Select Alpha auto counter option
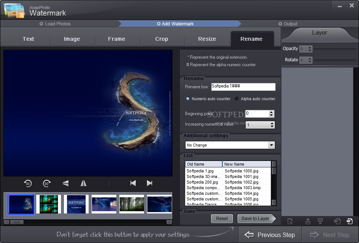 coord(236,99)
